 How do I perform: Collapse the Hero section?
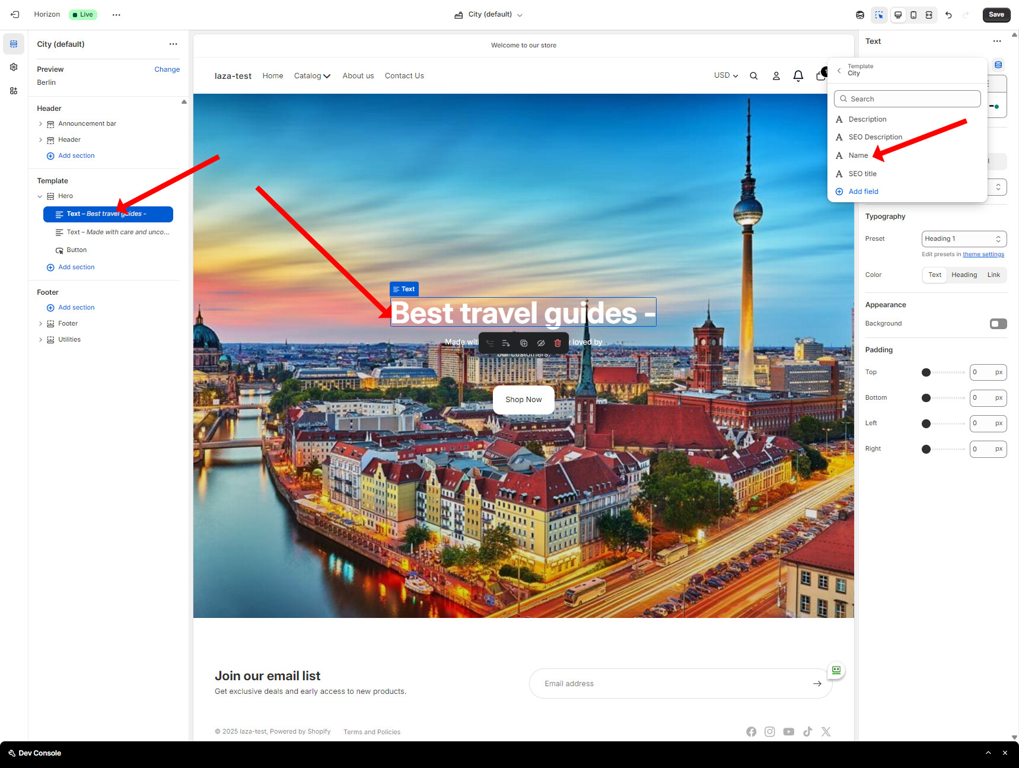click(40, 196)
